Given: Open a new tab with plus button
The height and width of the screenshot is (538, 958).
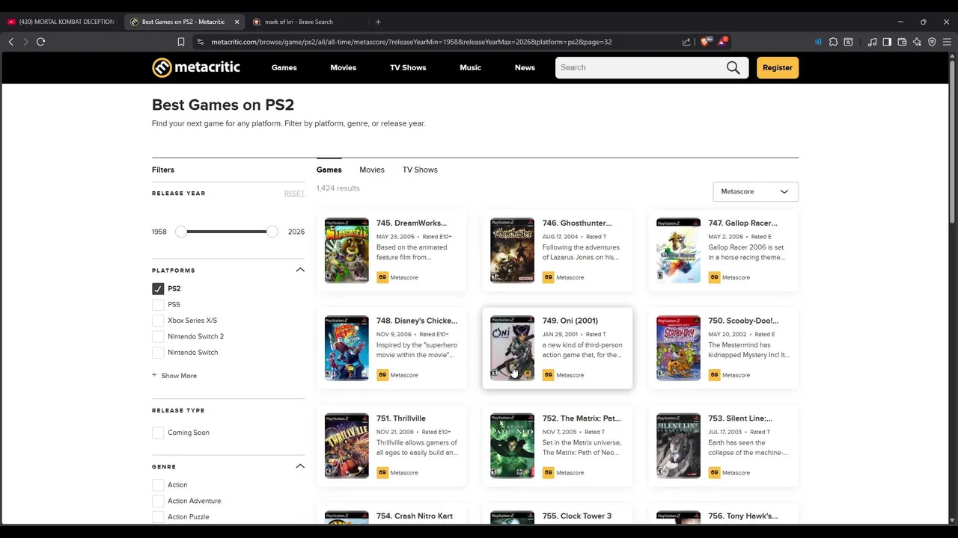Looking at the screenshot, I should click(378, 22).
